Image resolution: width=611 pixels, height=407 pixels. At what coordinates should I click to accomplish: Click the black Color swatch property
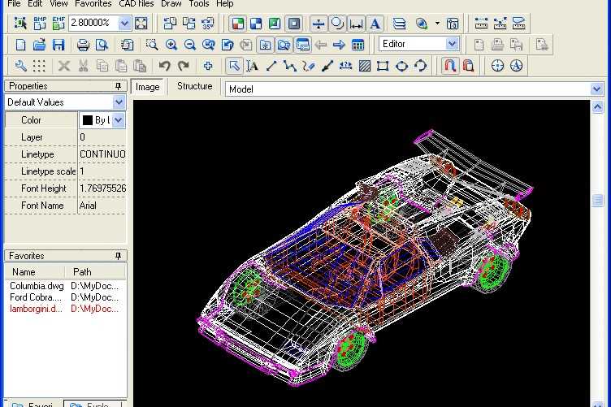click(x=88, y=120)
